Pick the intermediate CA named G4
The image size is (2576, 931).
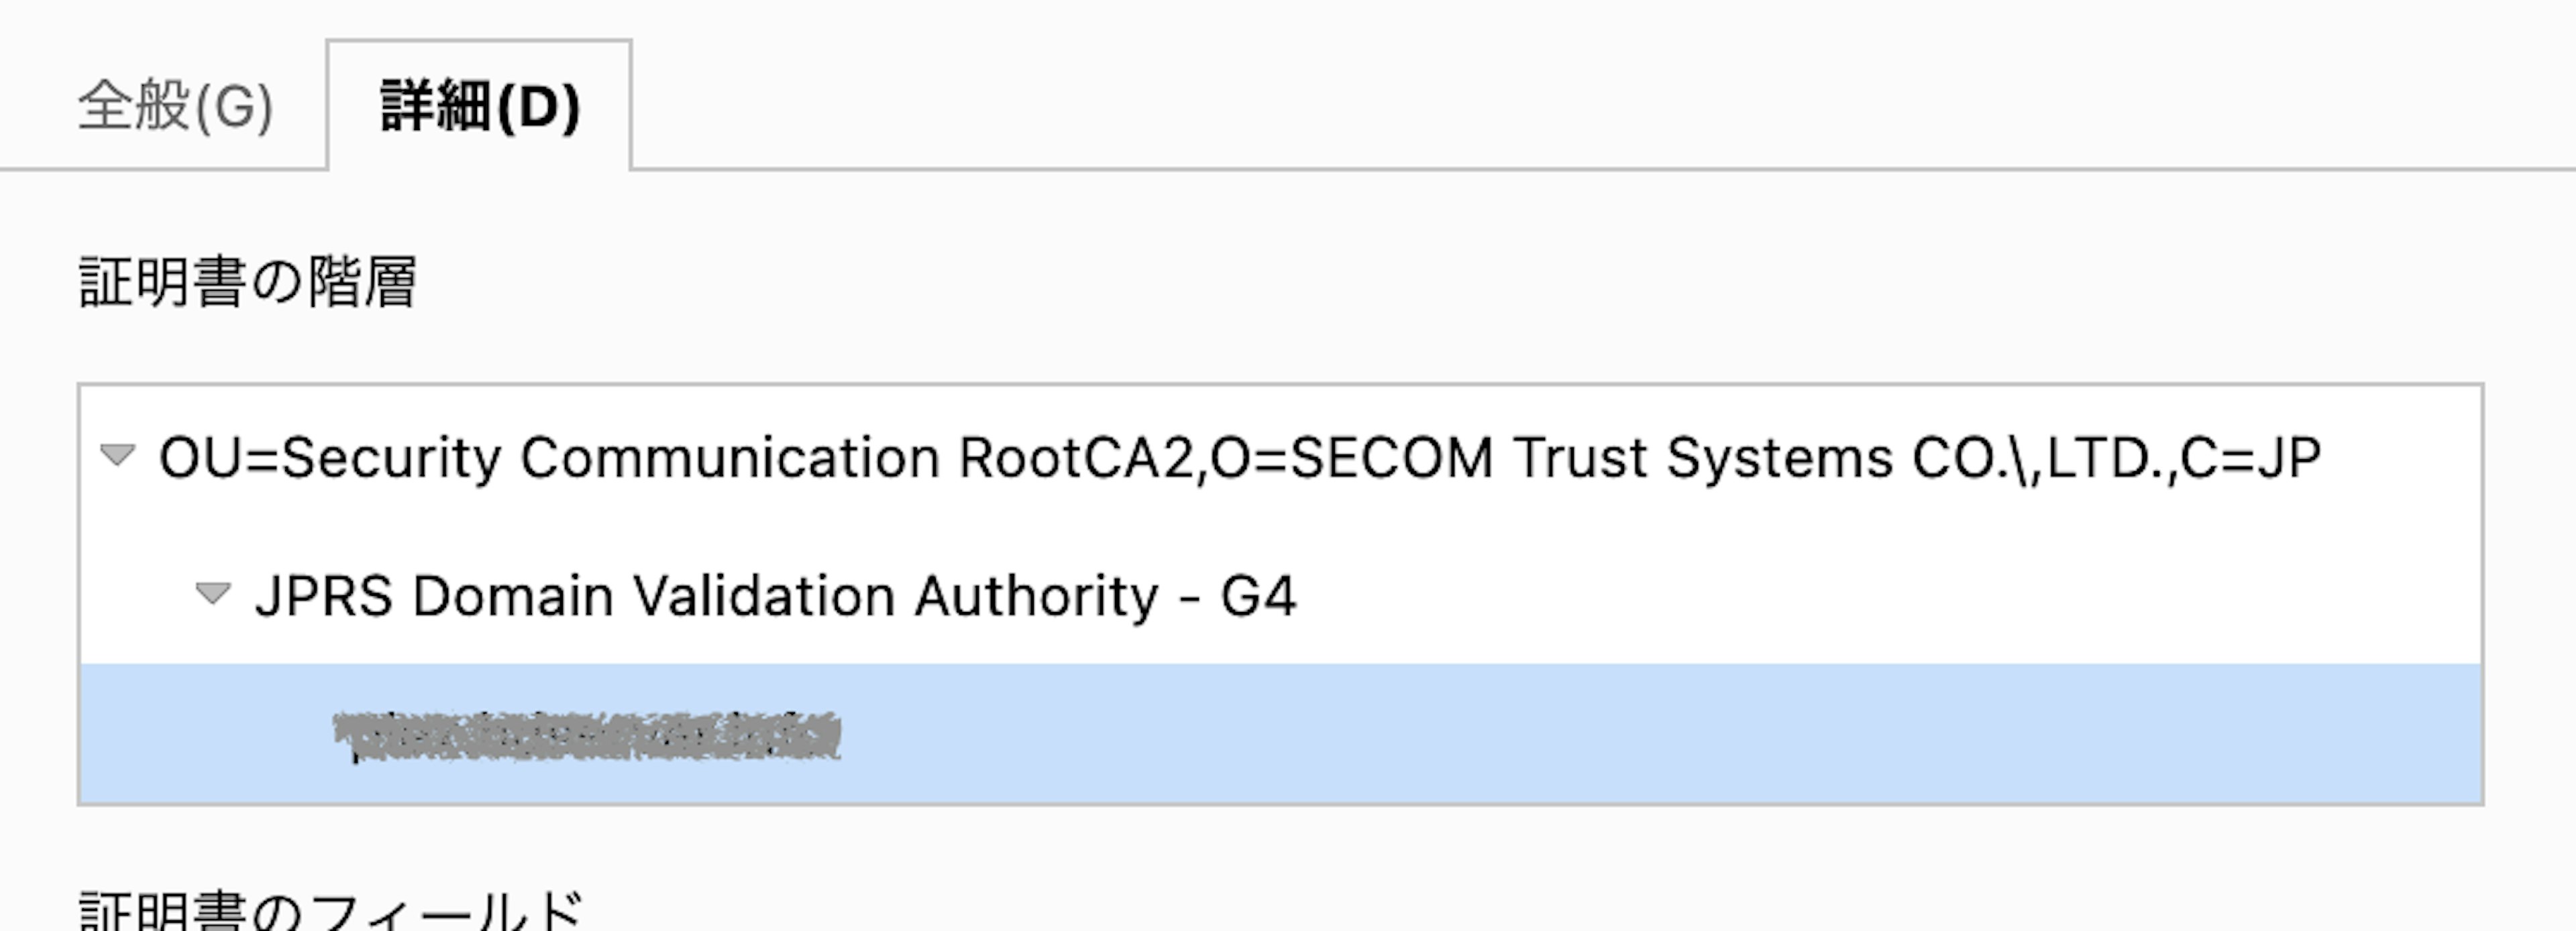(x=775, y=597)
